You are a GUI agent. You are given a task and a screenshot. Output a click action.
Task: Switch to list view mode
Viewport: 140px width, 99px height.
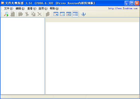coord(69,14)
